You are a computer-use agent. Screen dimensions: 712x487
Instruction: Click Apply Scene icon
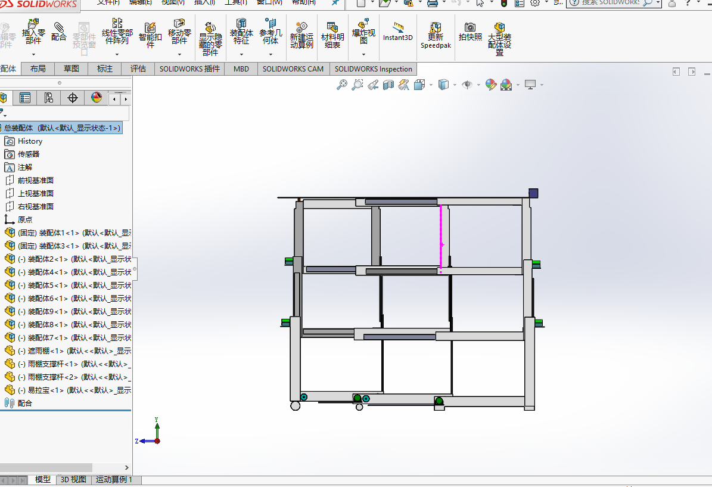coord(506,85)
